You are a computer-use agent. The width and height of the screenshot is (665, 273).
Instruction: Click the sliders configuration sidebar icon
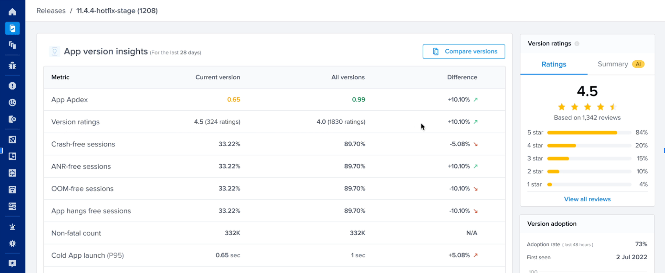12,206
